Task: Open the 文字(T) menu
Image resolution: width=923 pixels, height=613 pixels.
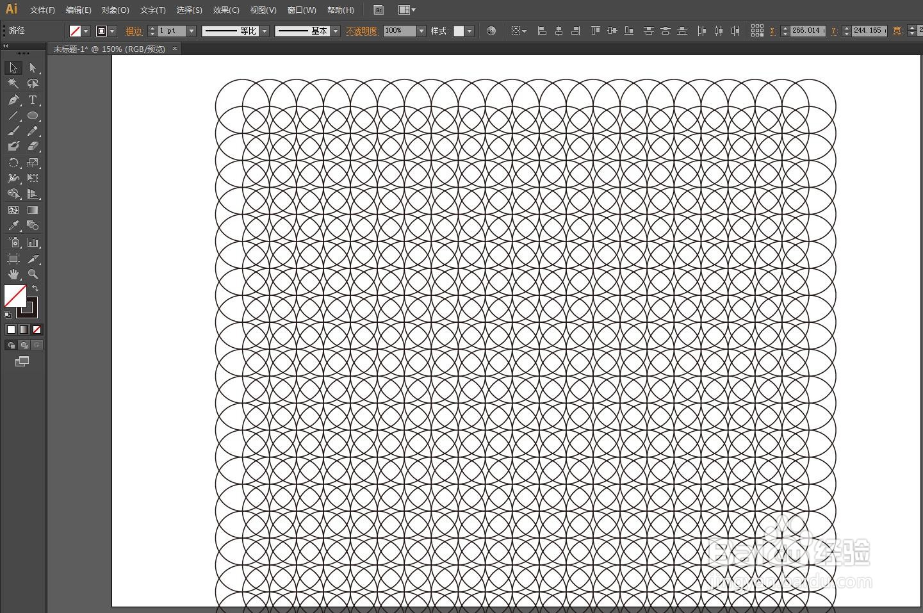Action: (152, 10)
